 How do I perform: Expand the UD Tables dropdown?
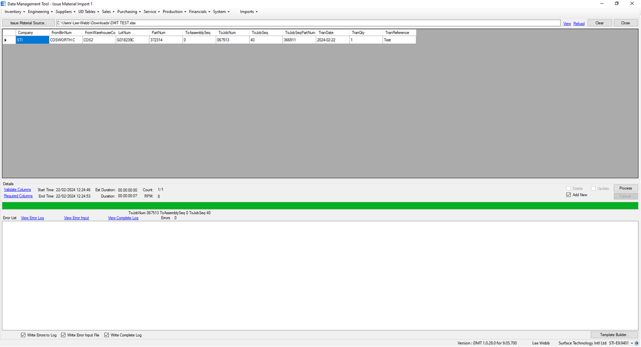[x=87, y=11]
